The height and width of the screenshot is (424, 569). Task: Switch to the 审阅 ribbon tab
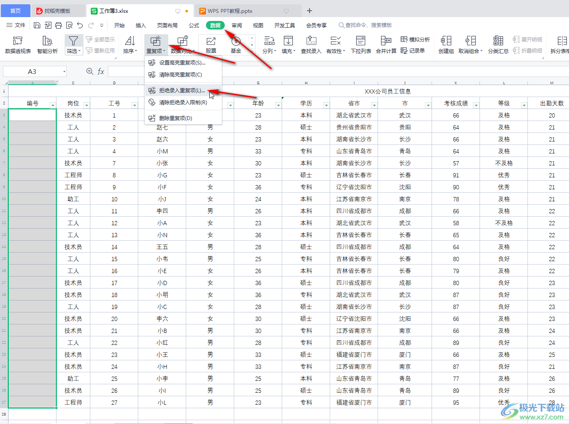[x=237, y=25]
